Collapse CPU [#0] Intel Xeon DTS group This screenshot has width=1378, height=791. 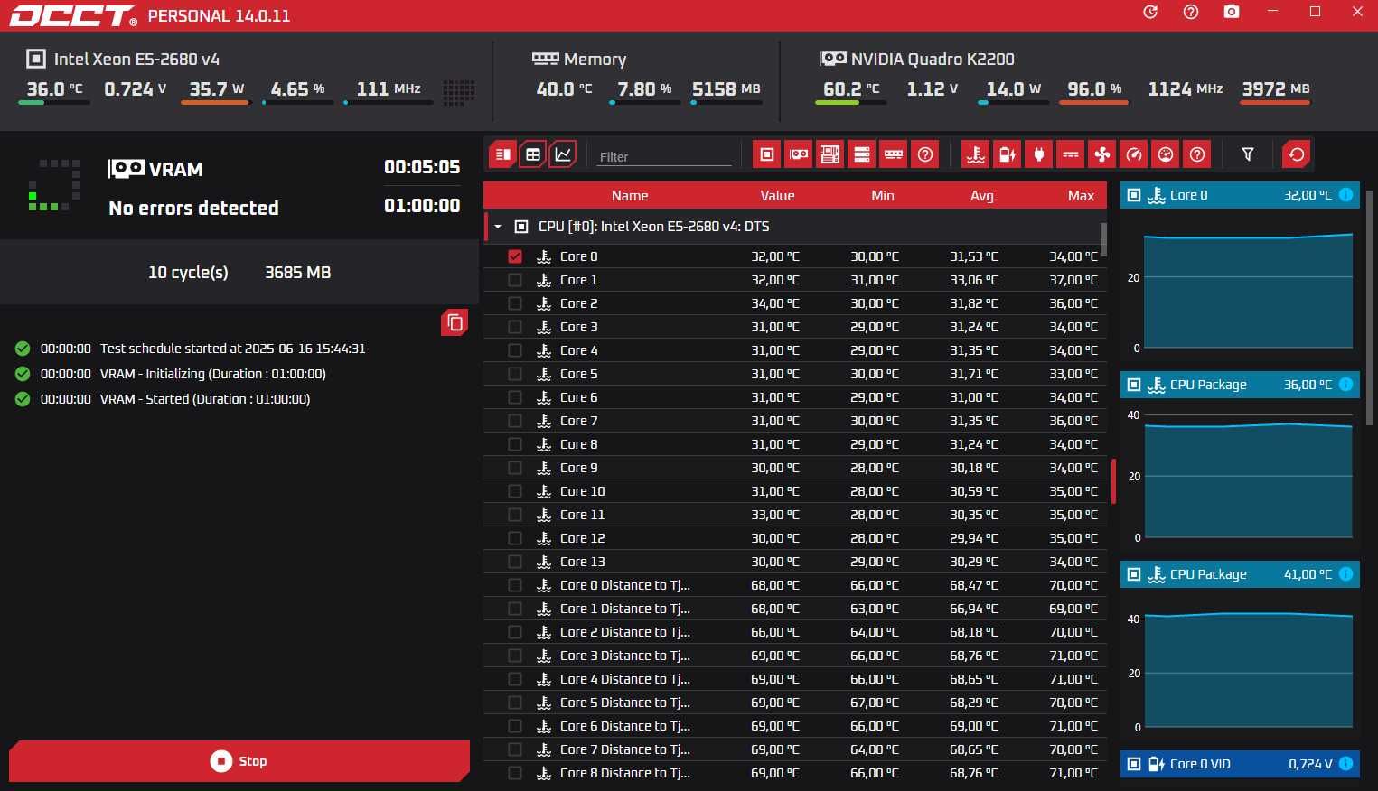(x=497, y=227)
